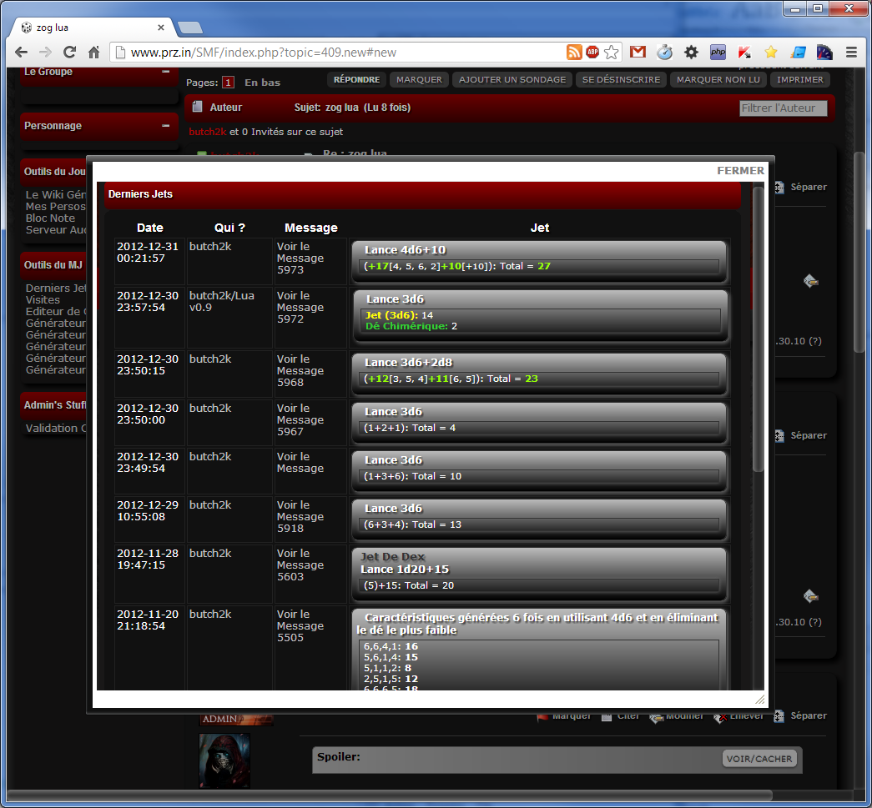This screenshot has height=808, width=872.
Task: Click the RSS feed icon in address bar
Action: [x=574, y=52]
